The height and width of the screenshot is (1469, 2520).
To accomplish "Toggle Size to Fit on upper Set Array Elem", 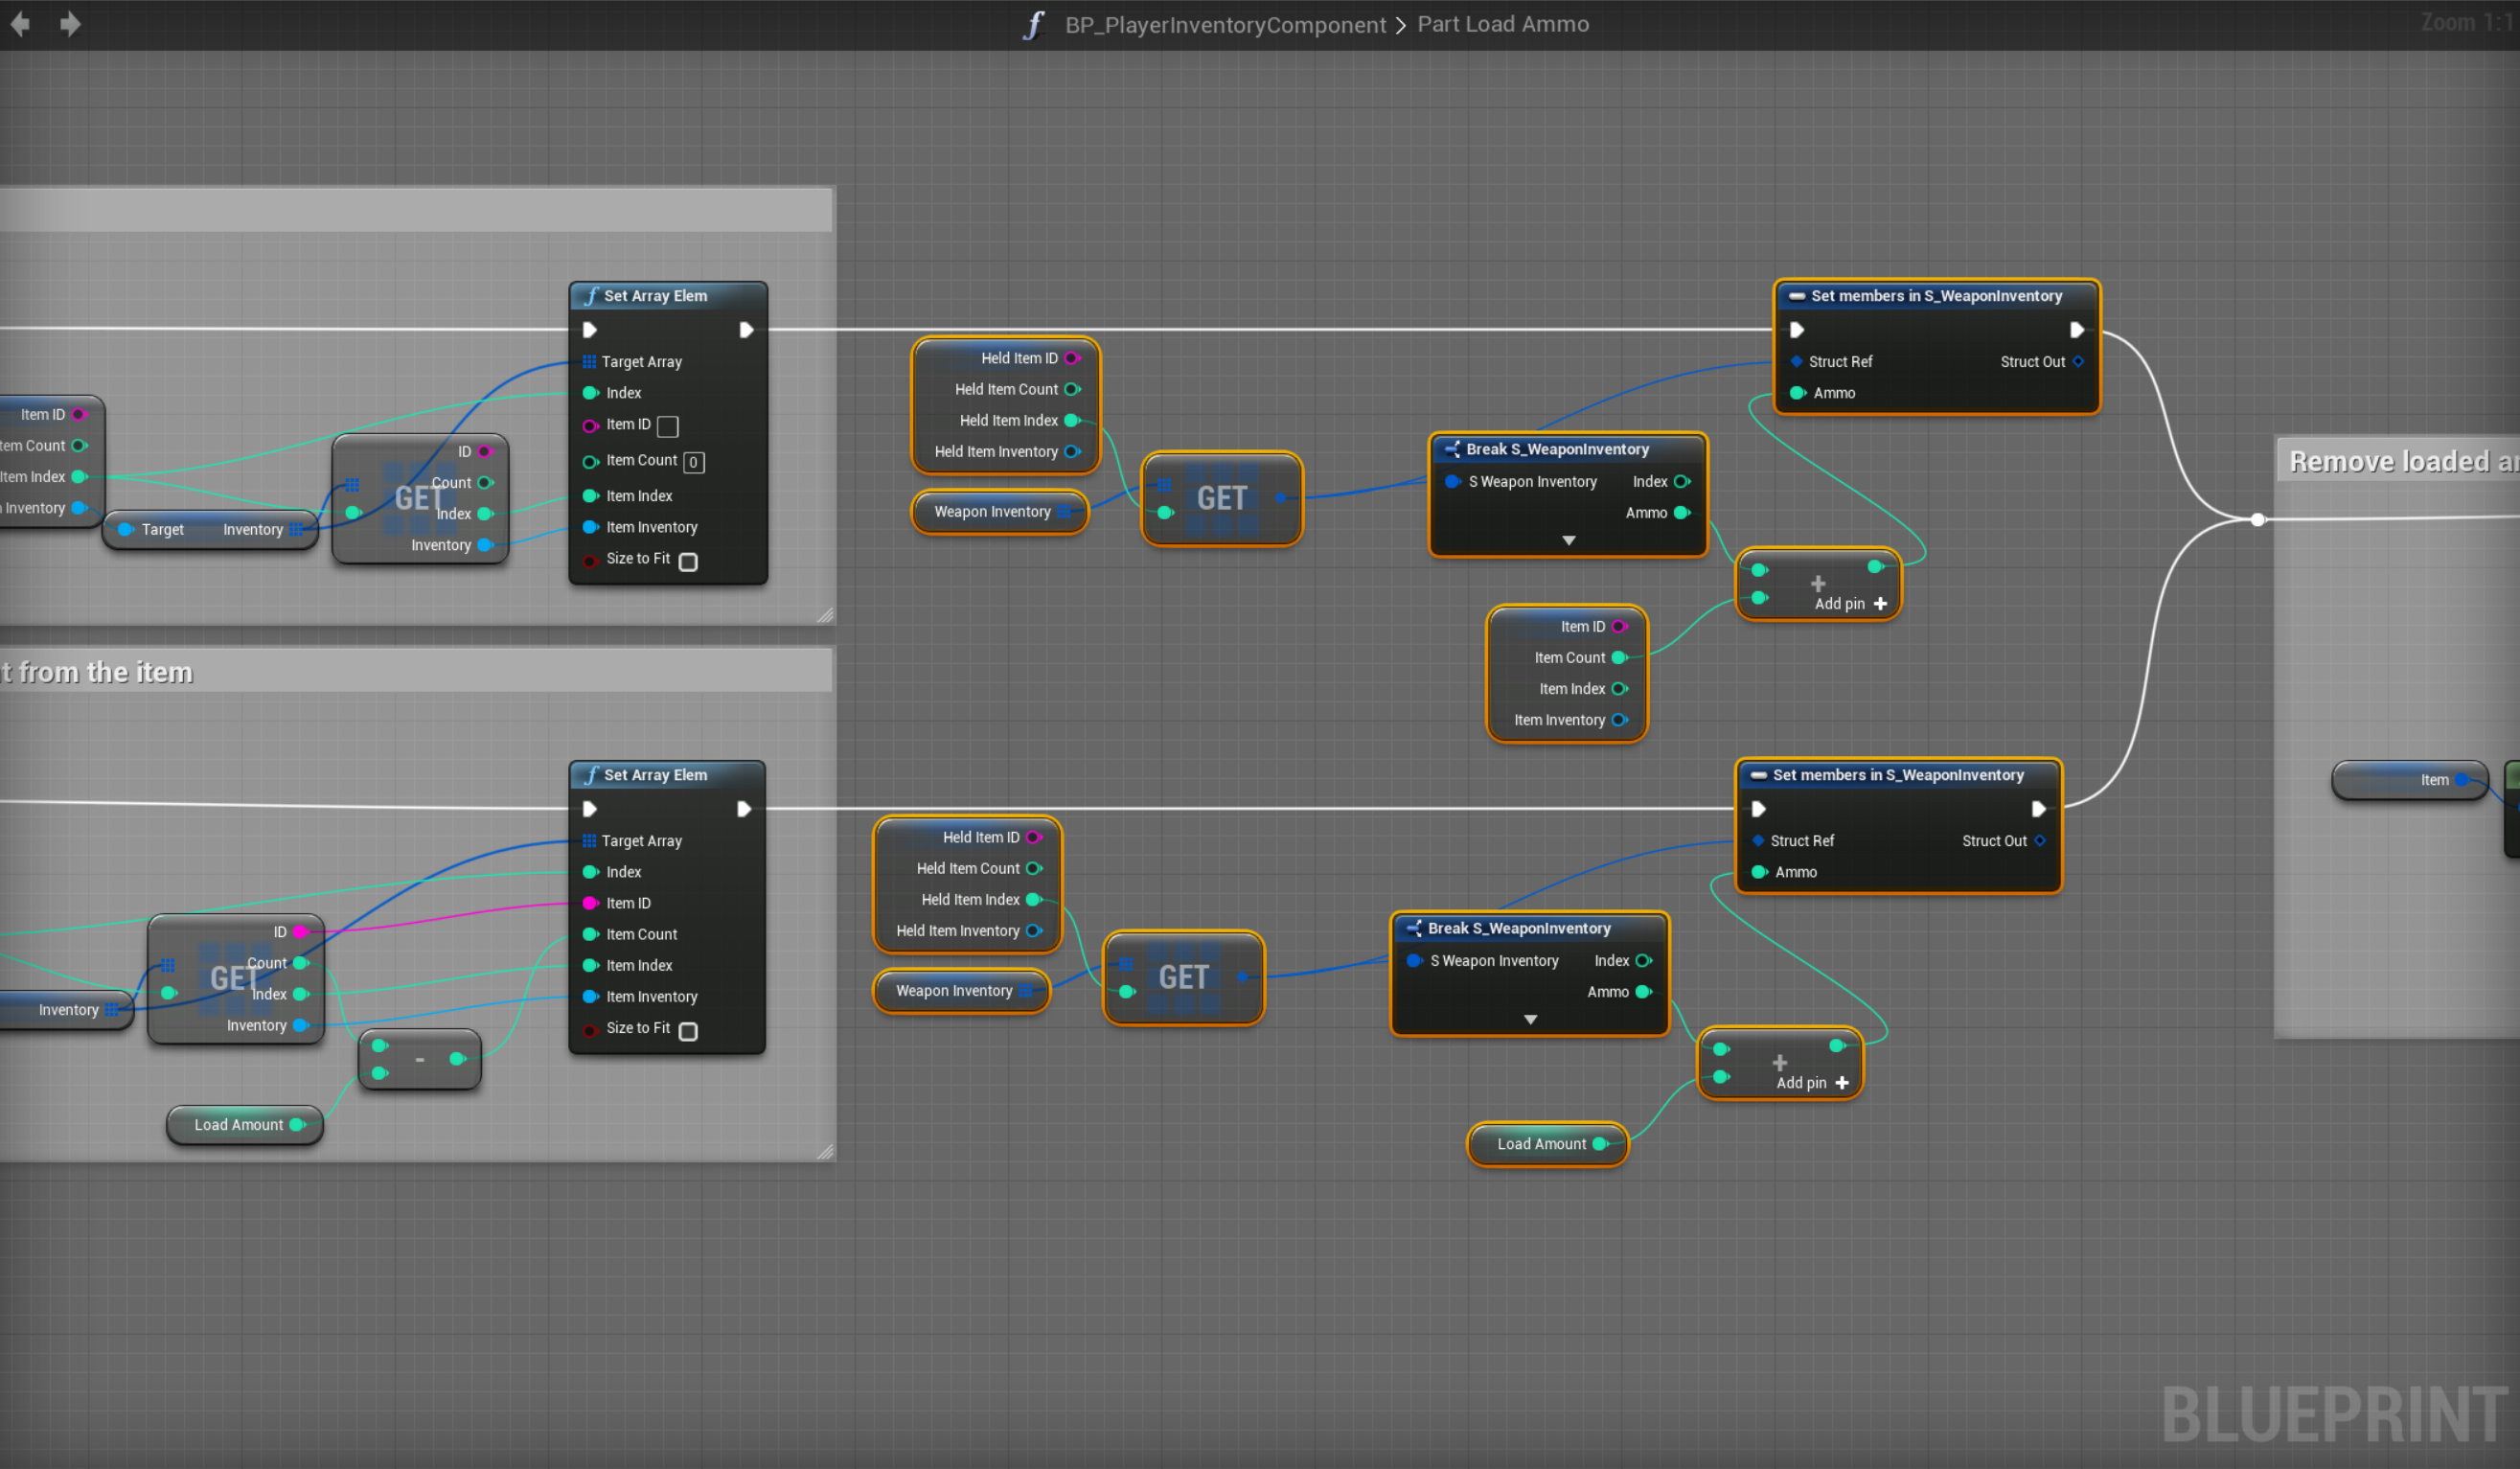I will tap(688, 561).
